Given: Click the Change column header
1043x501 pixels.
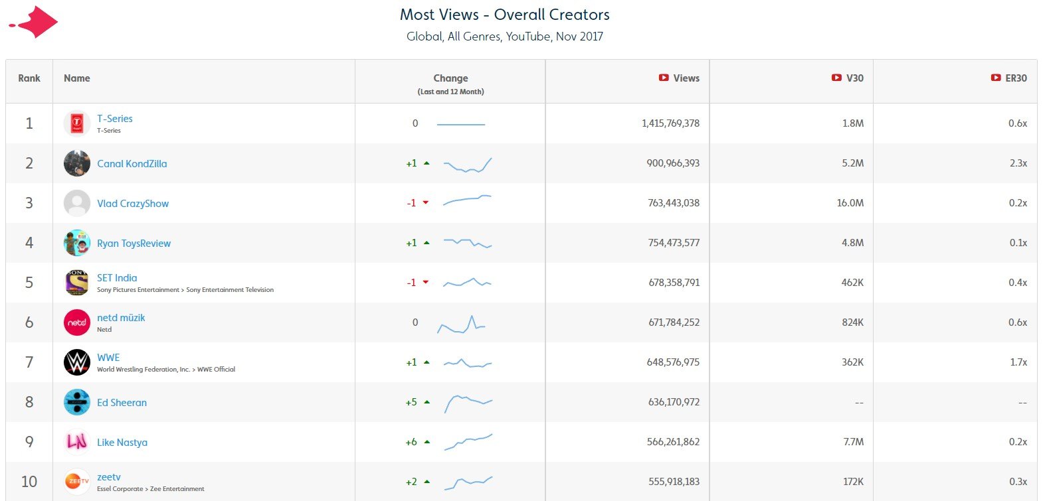Looking at the screenshot, I should click(x=450, y=78).
